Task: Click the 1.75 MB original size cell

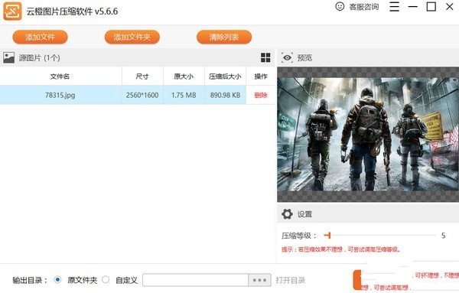Action: [x=184, y=95]
